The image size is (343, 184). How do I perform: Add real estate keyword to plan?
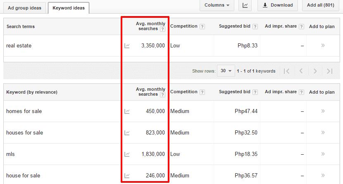click(x=323, y=45)
